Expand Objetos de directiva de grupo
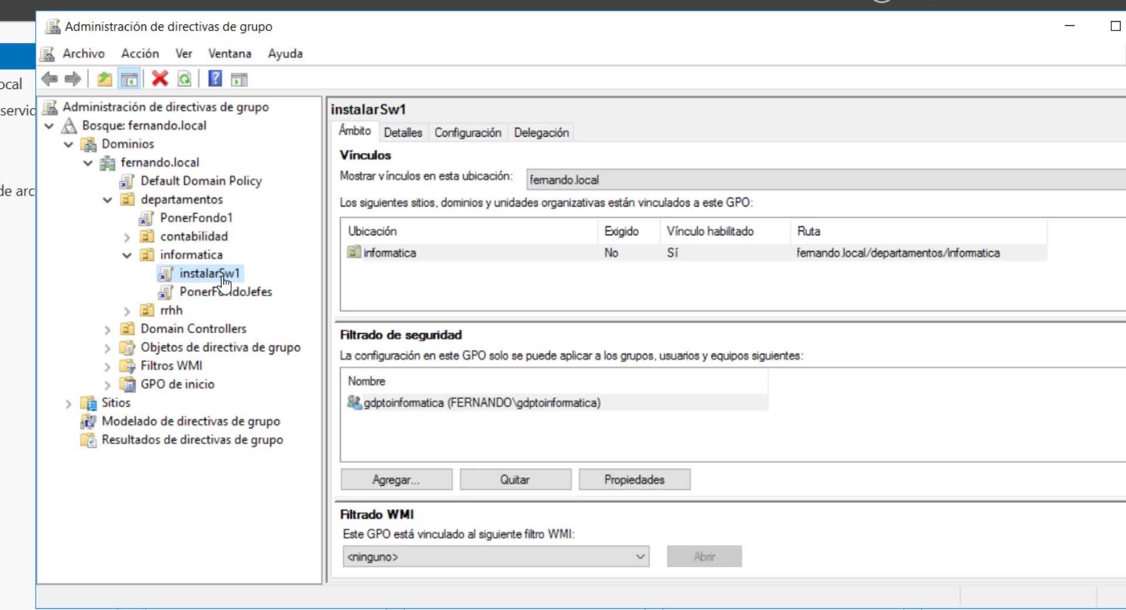This screenshot has height=610, width=1126. point(107,348)
